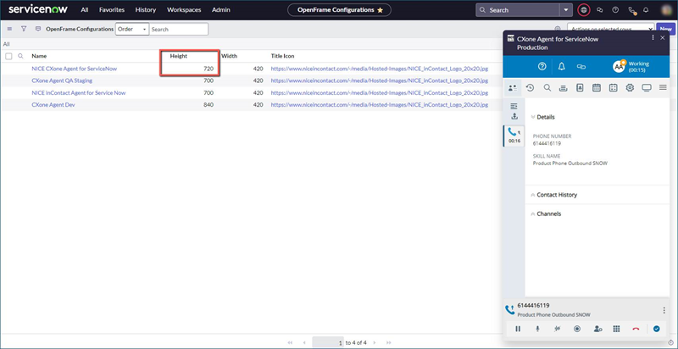Click the transfer/consult agent icon
The height and width of the screenshot is (349, 678).
point(597,329)
